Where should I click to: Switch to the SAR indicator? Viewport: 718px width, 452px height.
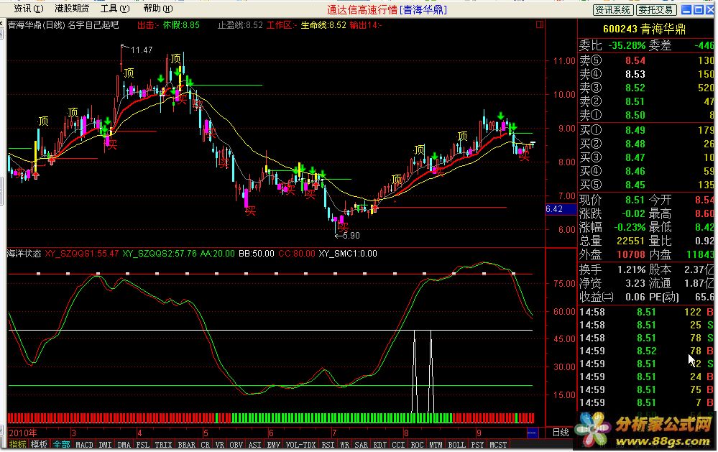pyautogui.click(x=362, y=445)
